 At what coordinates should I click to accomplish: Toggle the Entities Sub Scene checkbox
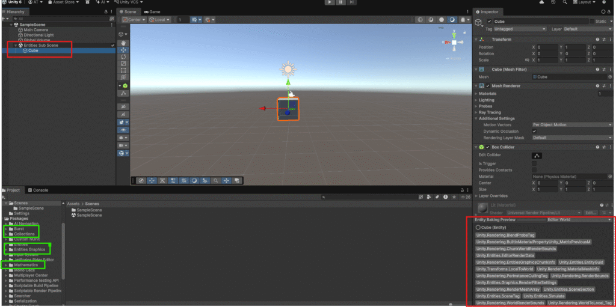point(112,46)
